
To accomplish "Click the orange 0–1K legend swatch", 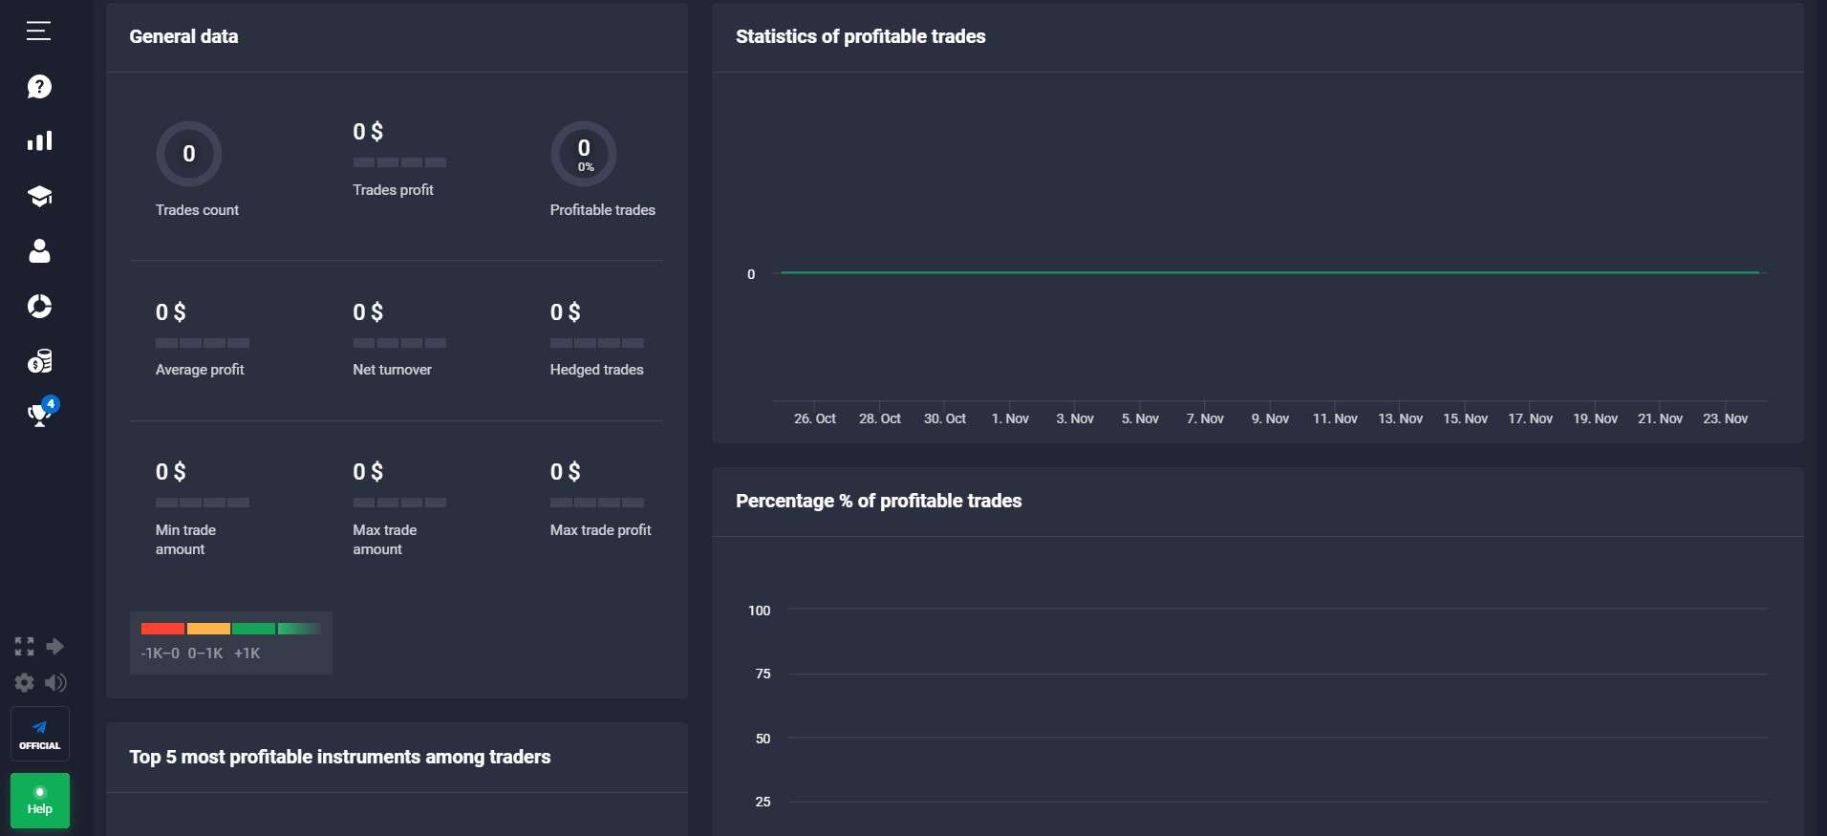I will [208, 629].
